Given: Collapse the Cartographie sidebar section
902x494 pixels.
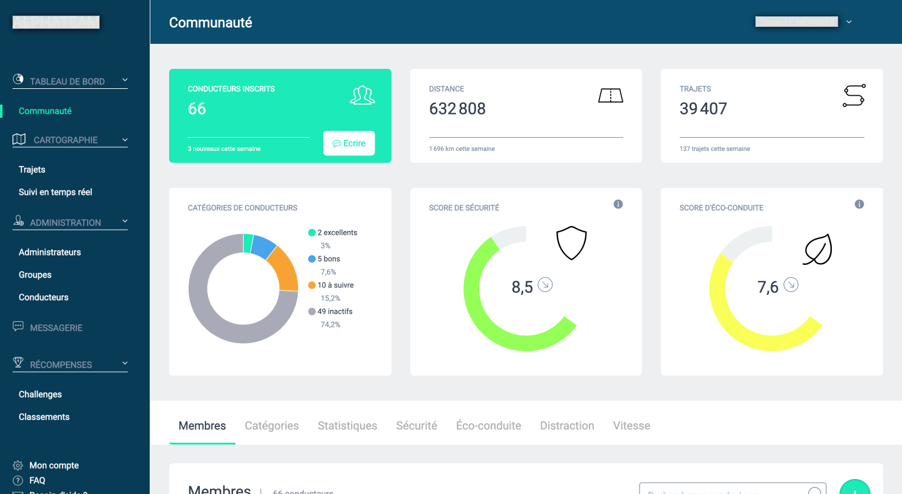Looking at the screenshot, I should [x=125, y=140].
